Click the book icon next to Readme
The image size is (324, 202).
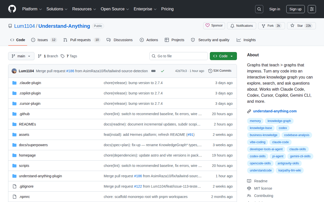click(x=249, y=181)
